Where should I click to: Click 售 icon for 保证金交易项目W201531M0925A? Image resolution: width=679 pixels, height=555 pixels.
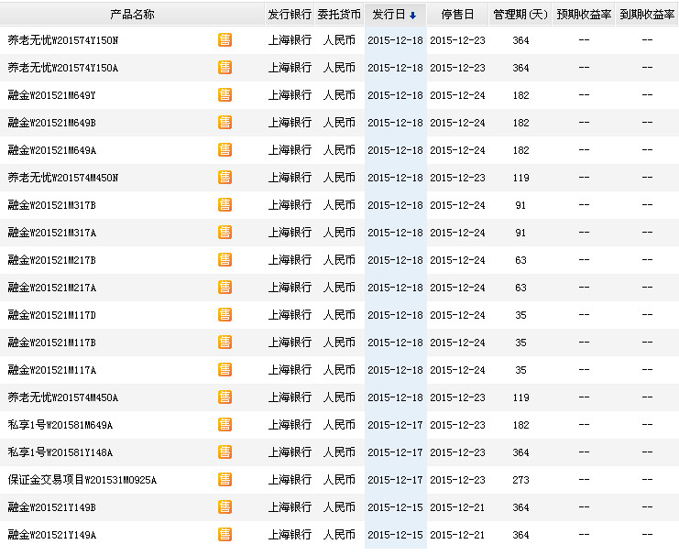click(x=225, y=480)
